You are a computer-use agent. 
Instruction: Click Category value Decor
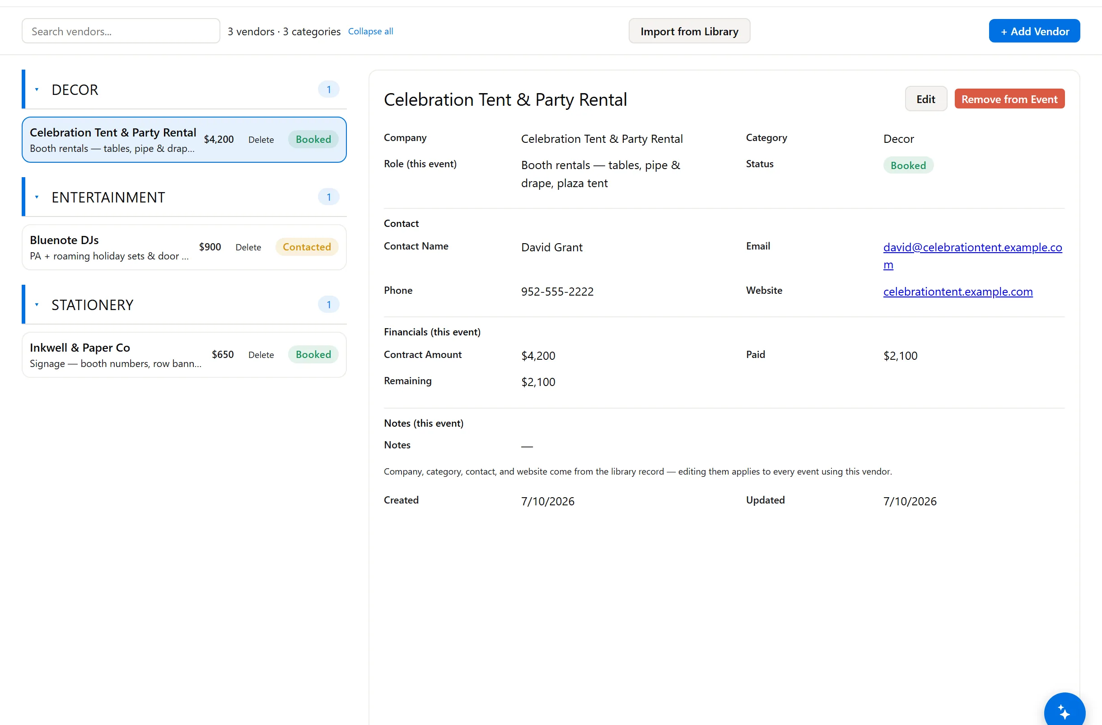[898, 139]
